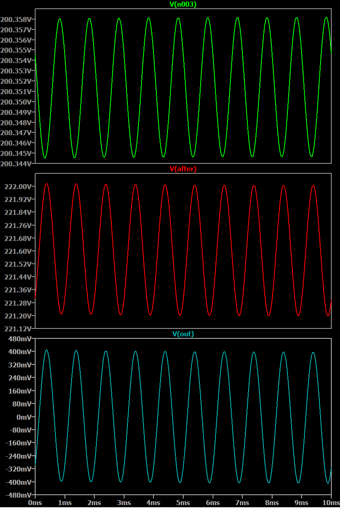Viewport: 340px width, 508px height.
Task: Click the 5ms time axis label
Action: [183, 503]
